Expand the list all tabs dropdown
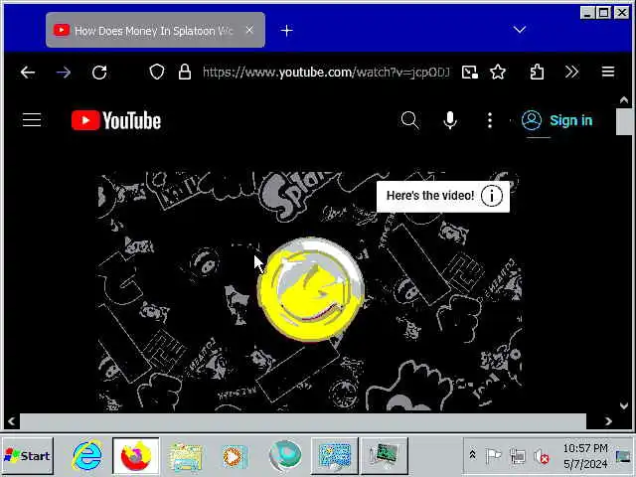Viewport: 636px width, 477px height. (520, 30)
